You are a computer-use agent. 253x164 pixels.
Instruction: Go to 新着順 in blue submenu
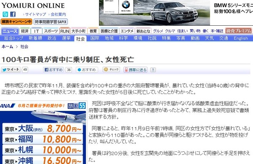35,38
